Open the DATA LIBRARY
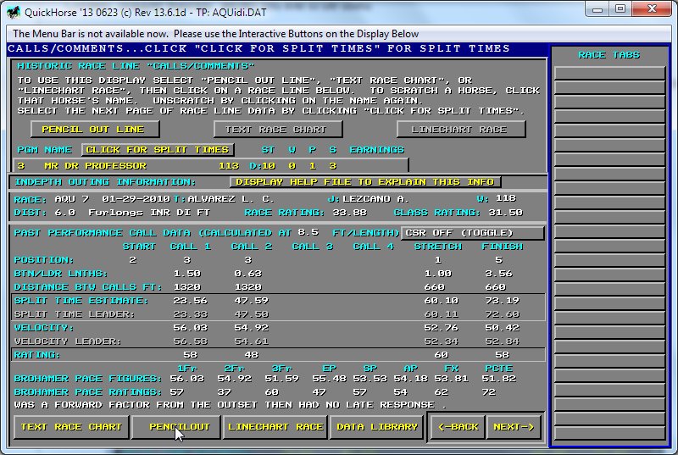This screenshot has width=678, height=455. pyautogui.click(x=376, y=427)
